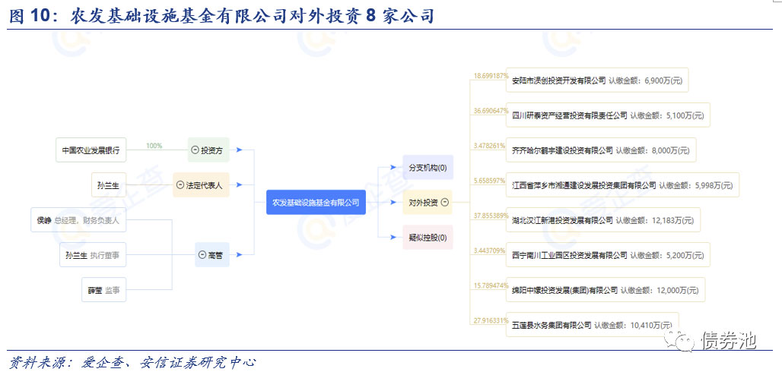Click the blue arrow after 投资方
The image size is (782, 375).
click(240, 150)
